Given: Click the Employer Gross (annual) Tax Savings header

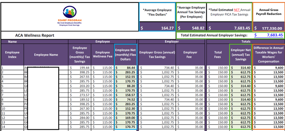Looking at the screenshot, I should (157, 55).
